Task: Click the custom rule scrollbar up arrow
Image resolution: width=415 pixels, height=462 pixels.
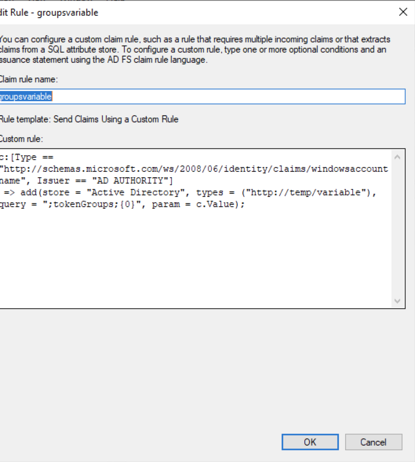Action: pos(397,157)
